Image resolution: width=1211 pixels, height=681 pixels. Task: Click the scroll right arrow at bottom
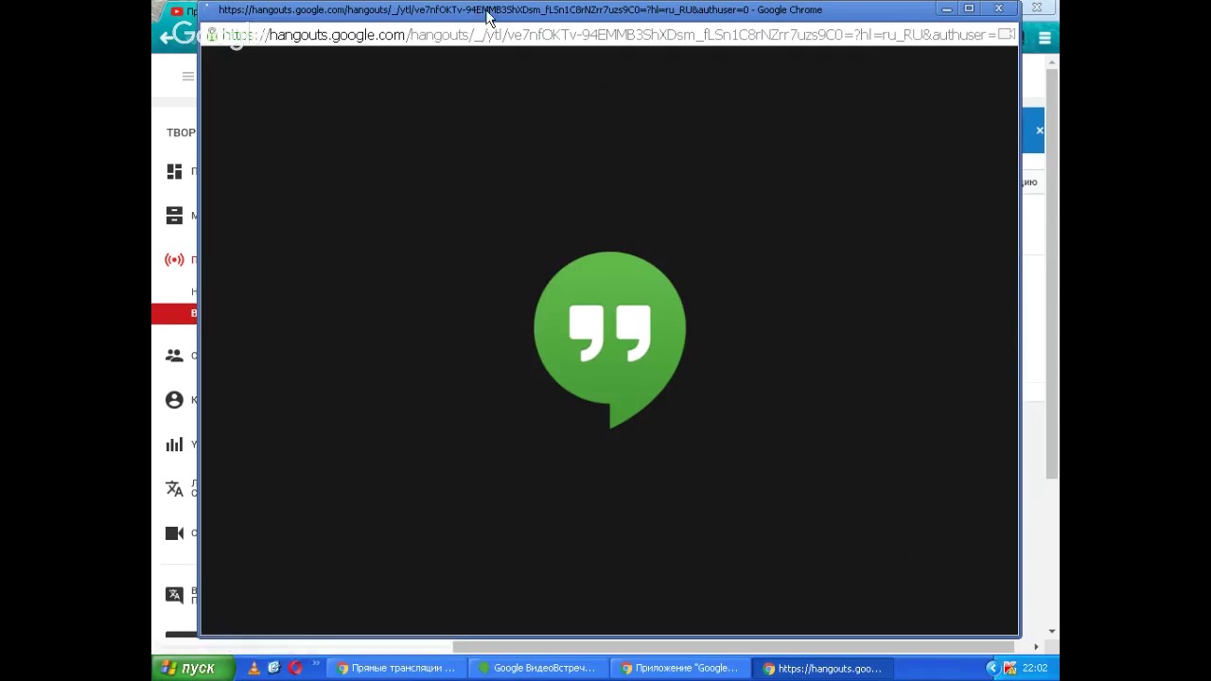(1035, 647)
